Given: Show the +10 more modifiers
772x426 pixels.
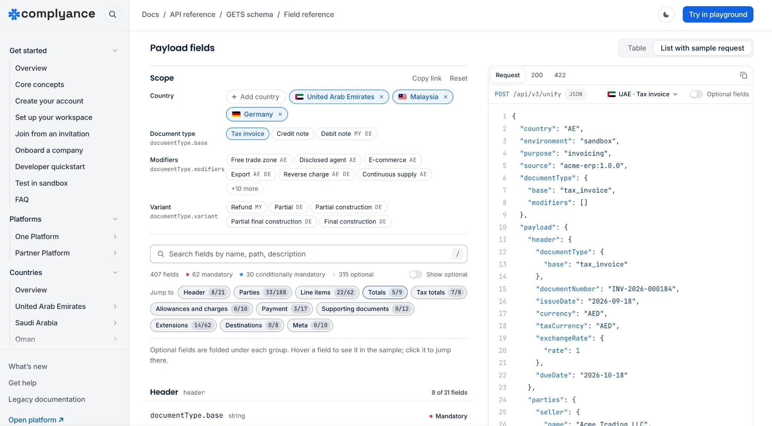Looking at the screenshot, I should (x=244, y=188).
